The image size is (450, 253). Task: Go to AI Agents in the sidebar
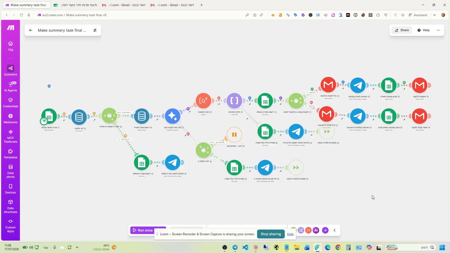11,86
